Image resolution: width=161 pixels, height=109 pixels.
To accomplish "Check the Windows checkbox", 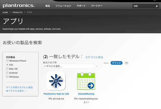I will 7,77.
